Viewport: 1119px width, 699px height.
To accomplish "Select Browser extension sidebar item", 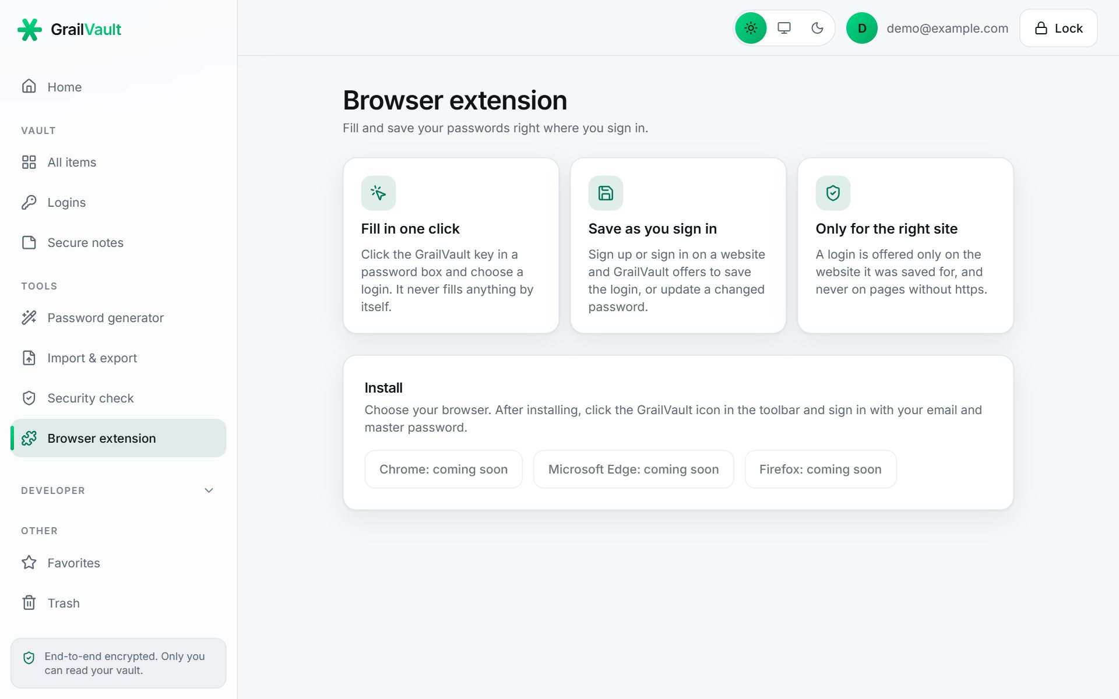I will (x=118, y=438).
